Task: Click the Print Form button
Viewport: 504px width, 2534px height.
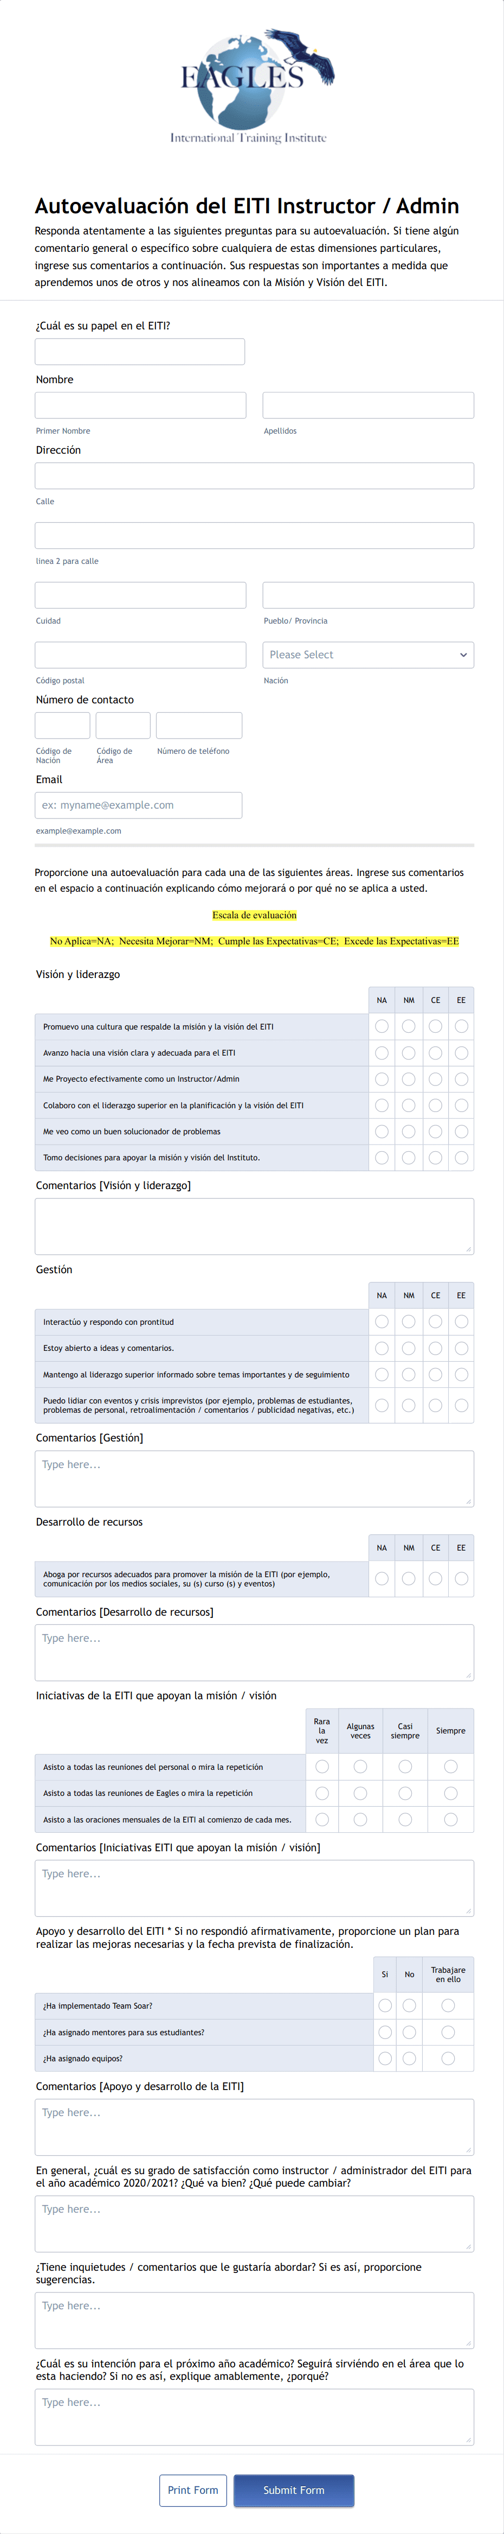Action: 192,2489
